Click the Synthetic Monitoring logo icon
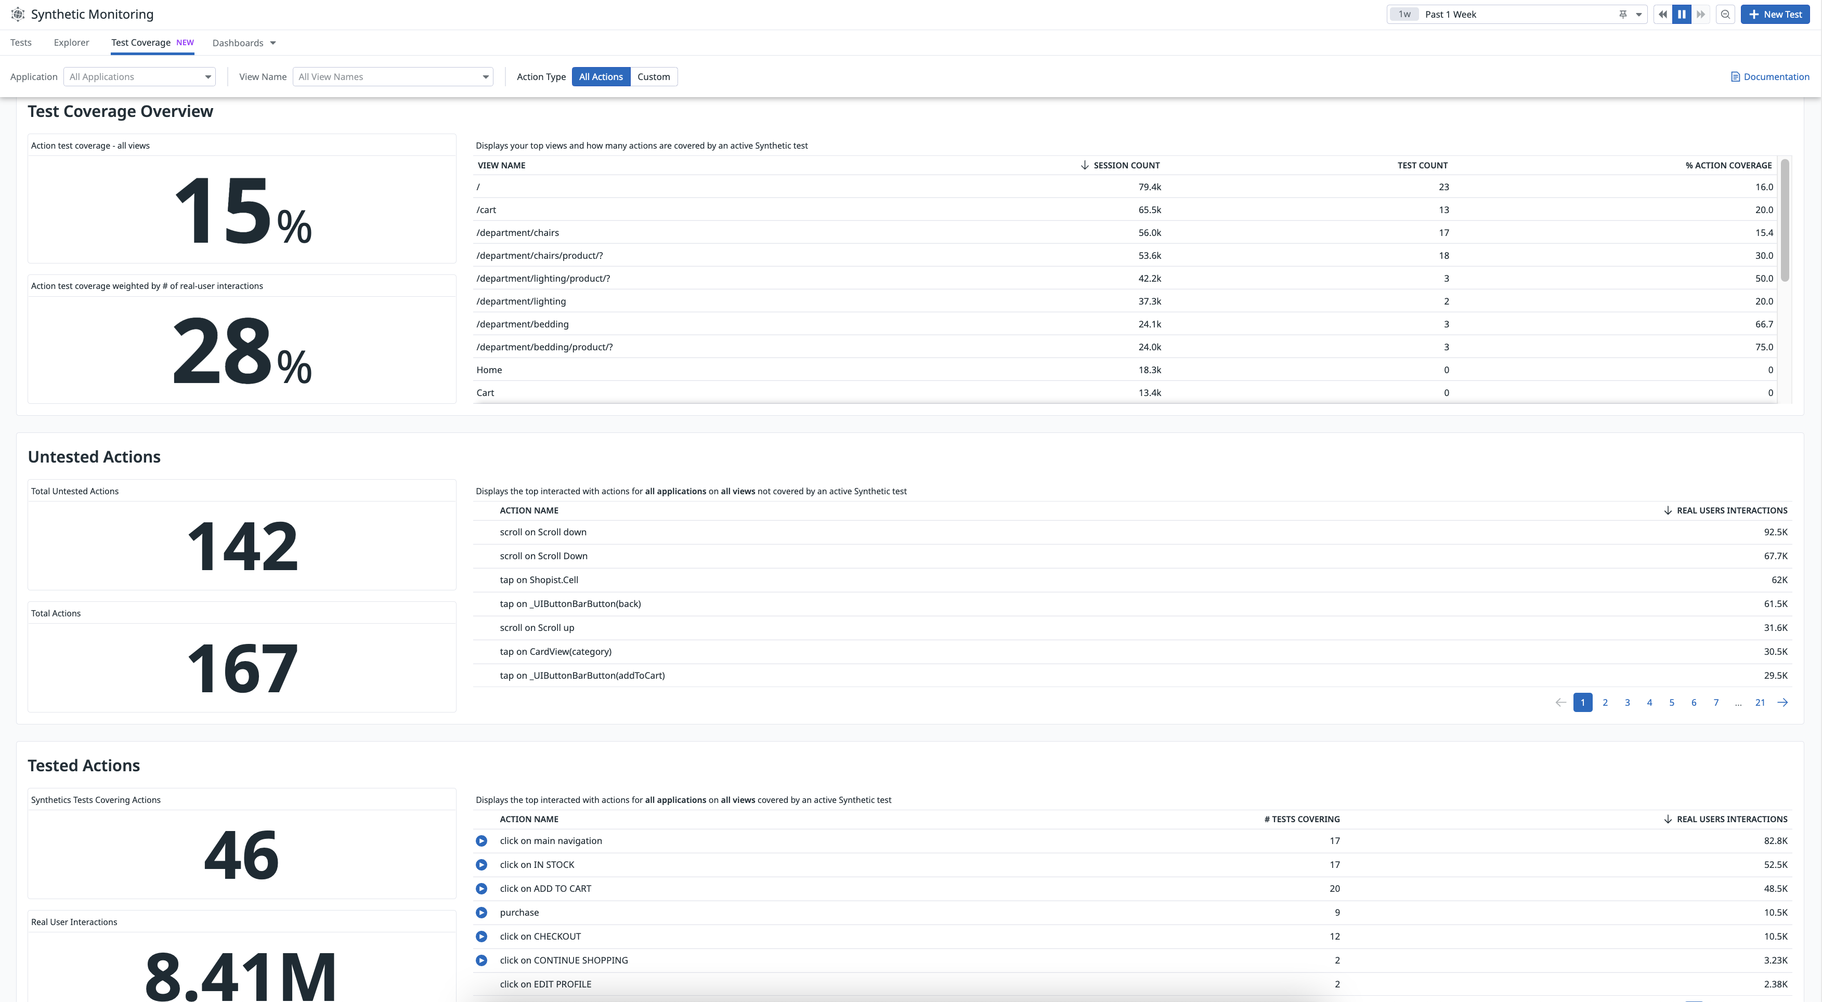This screenshot has height=1002, width=1822. [x=18, y=14]
